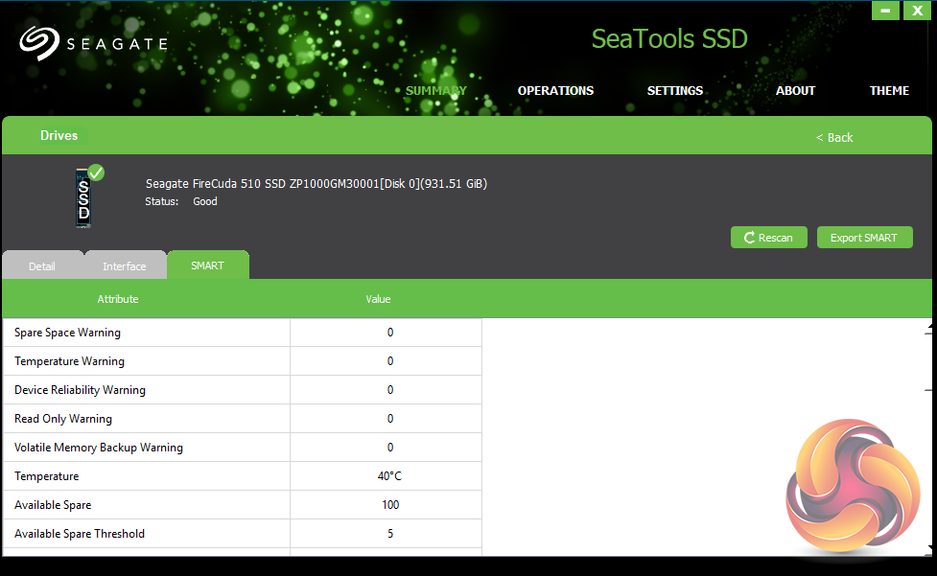Select the Device Reliability Warning row
The width and height of the screenshot is (937, 576).
(242, 390)
